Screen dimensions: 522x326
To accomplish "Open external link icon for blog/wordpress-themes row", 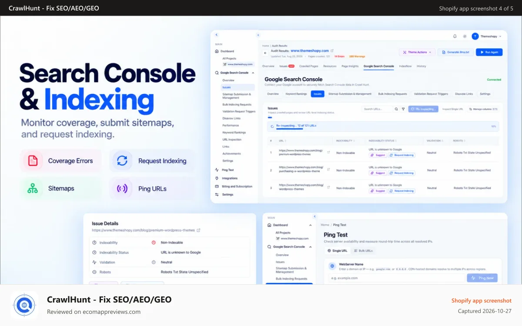I will (x=328, y=188).
